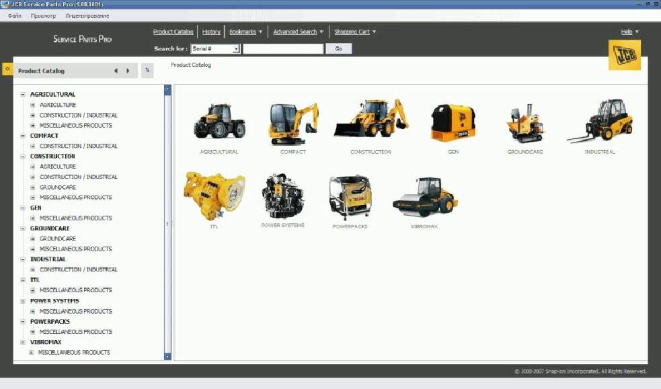The width and height of the screenshot is (661, 389).
Task: Open the History link
Action: click(x=211, y=32)
